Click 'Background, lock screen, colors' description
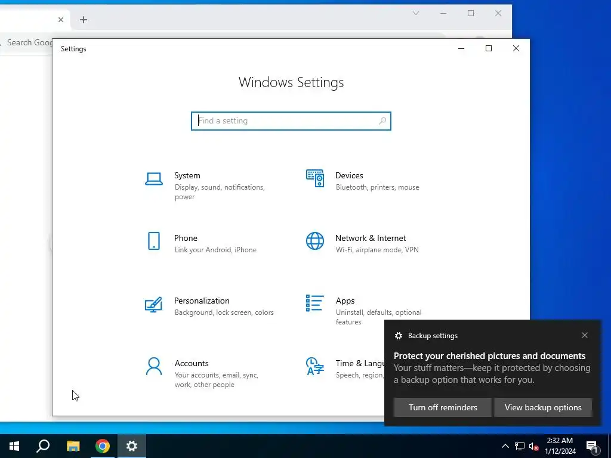This screenshot has width=611, height=458. coord(224,312)
